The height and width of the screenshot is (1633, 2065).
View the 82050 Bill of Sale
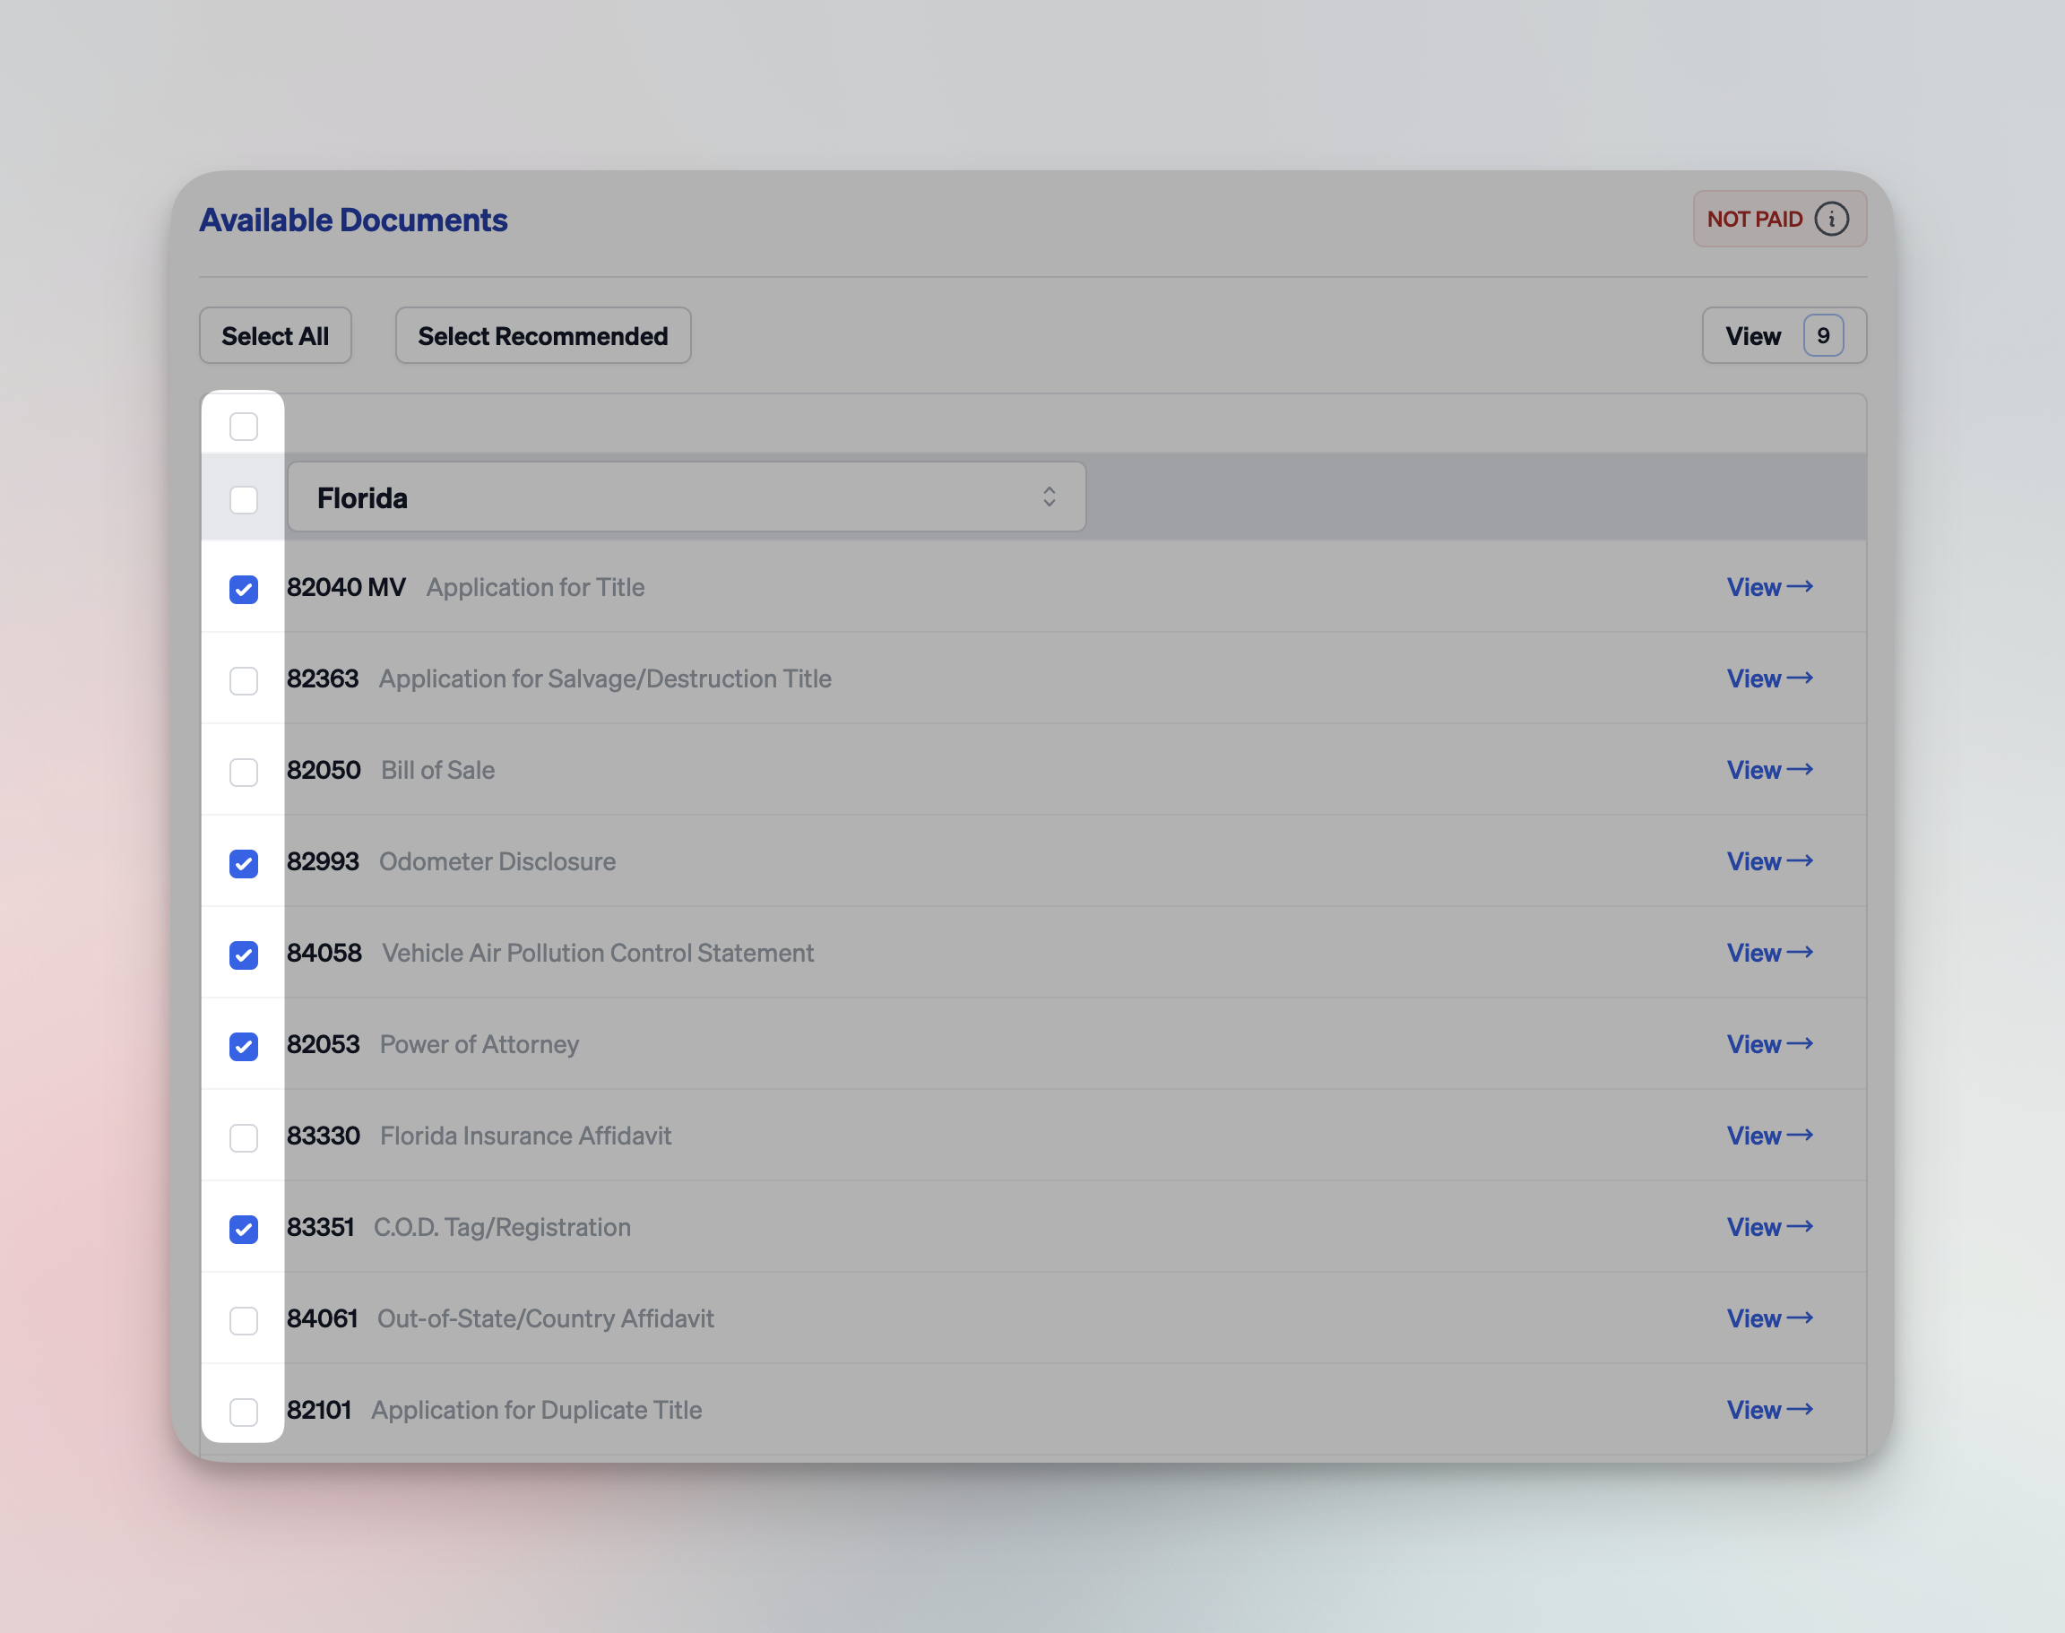tap(1769, 770)
